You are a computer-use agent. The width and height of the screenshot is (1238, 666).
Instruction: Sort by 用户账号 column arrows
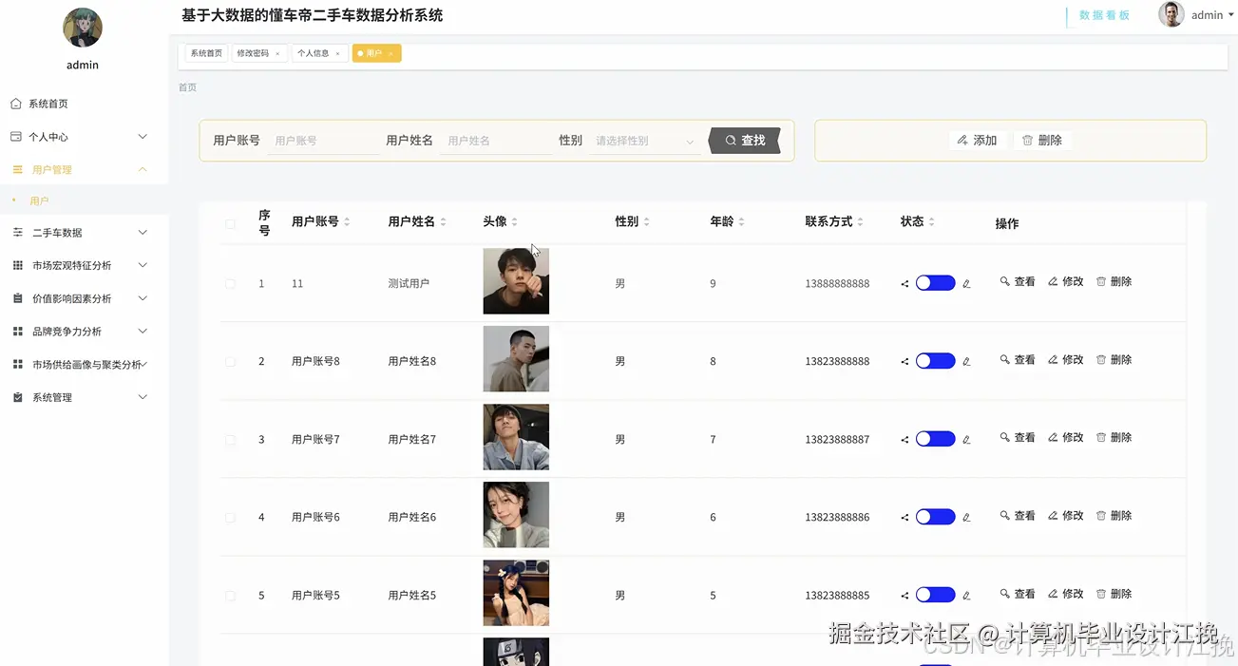[x=347, y=221]
